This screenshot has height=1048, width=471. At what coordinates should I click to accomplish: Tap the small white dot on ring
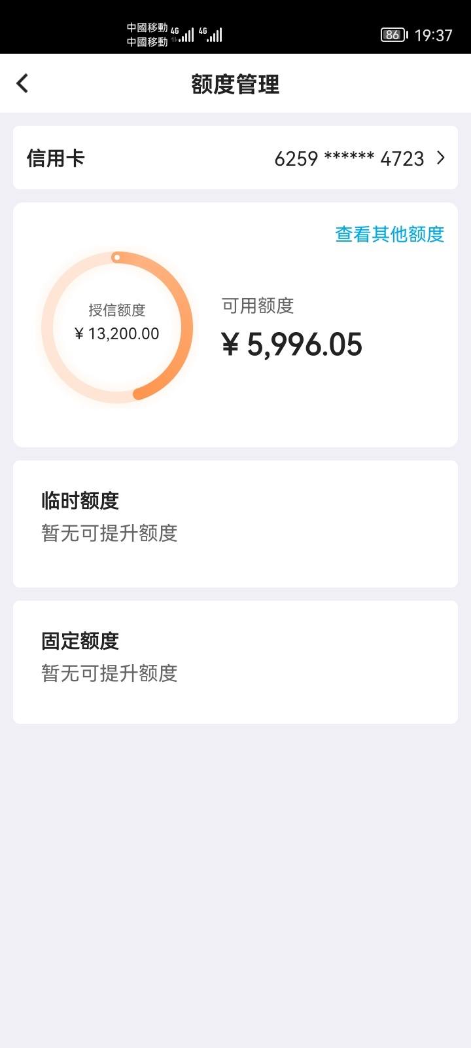click(x=116, y=257)
